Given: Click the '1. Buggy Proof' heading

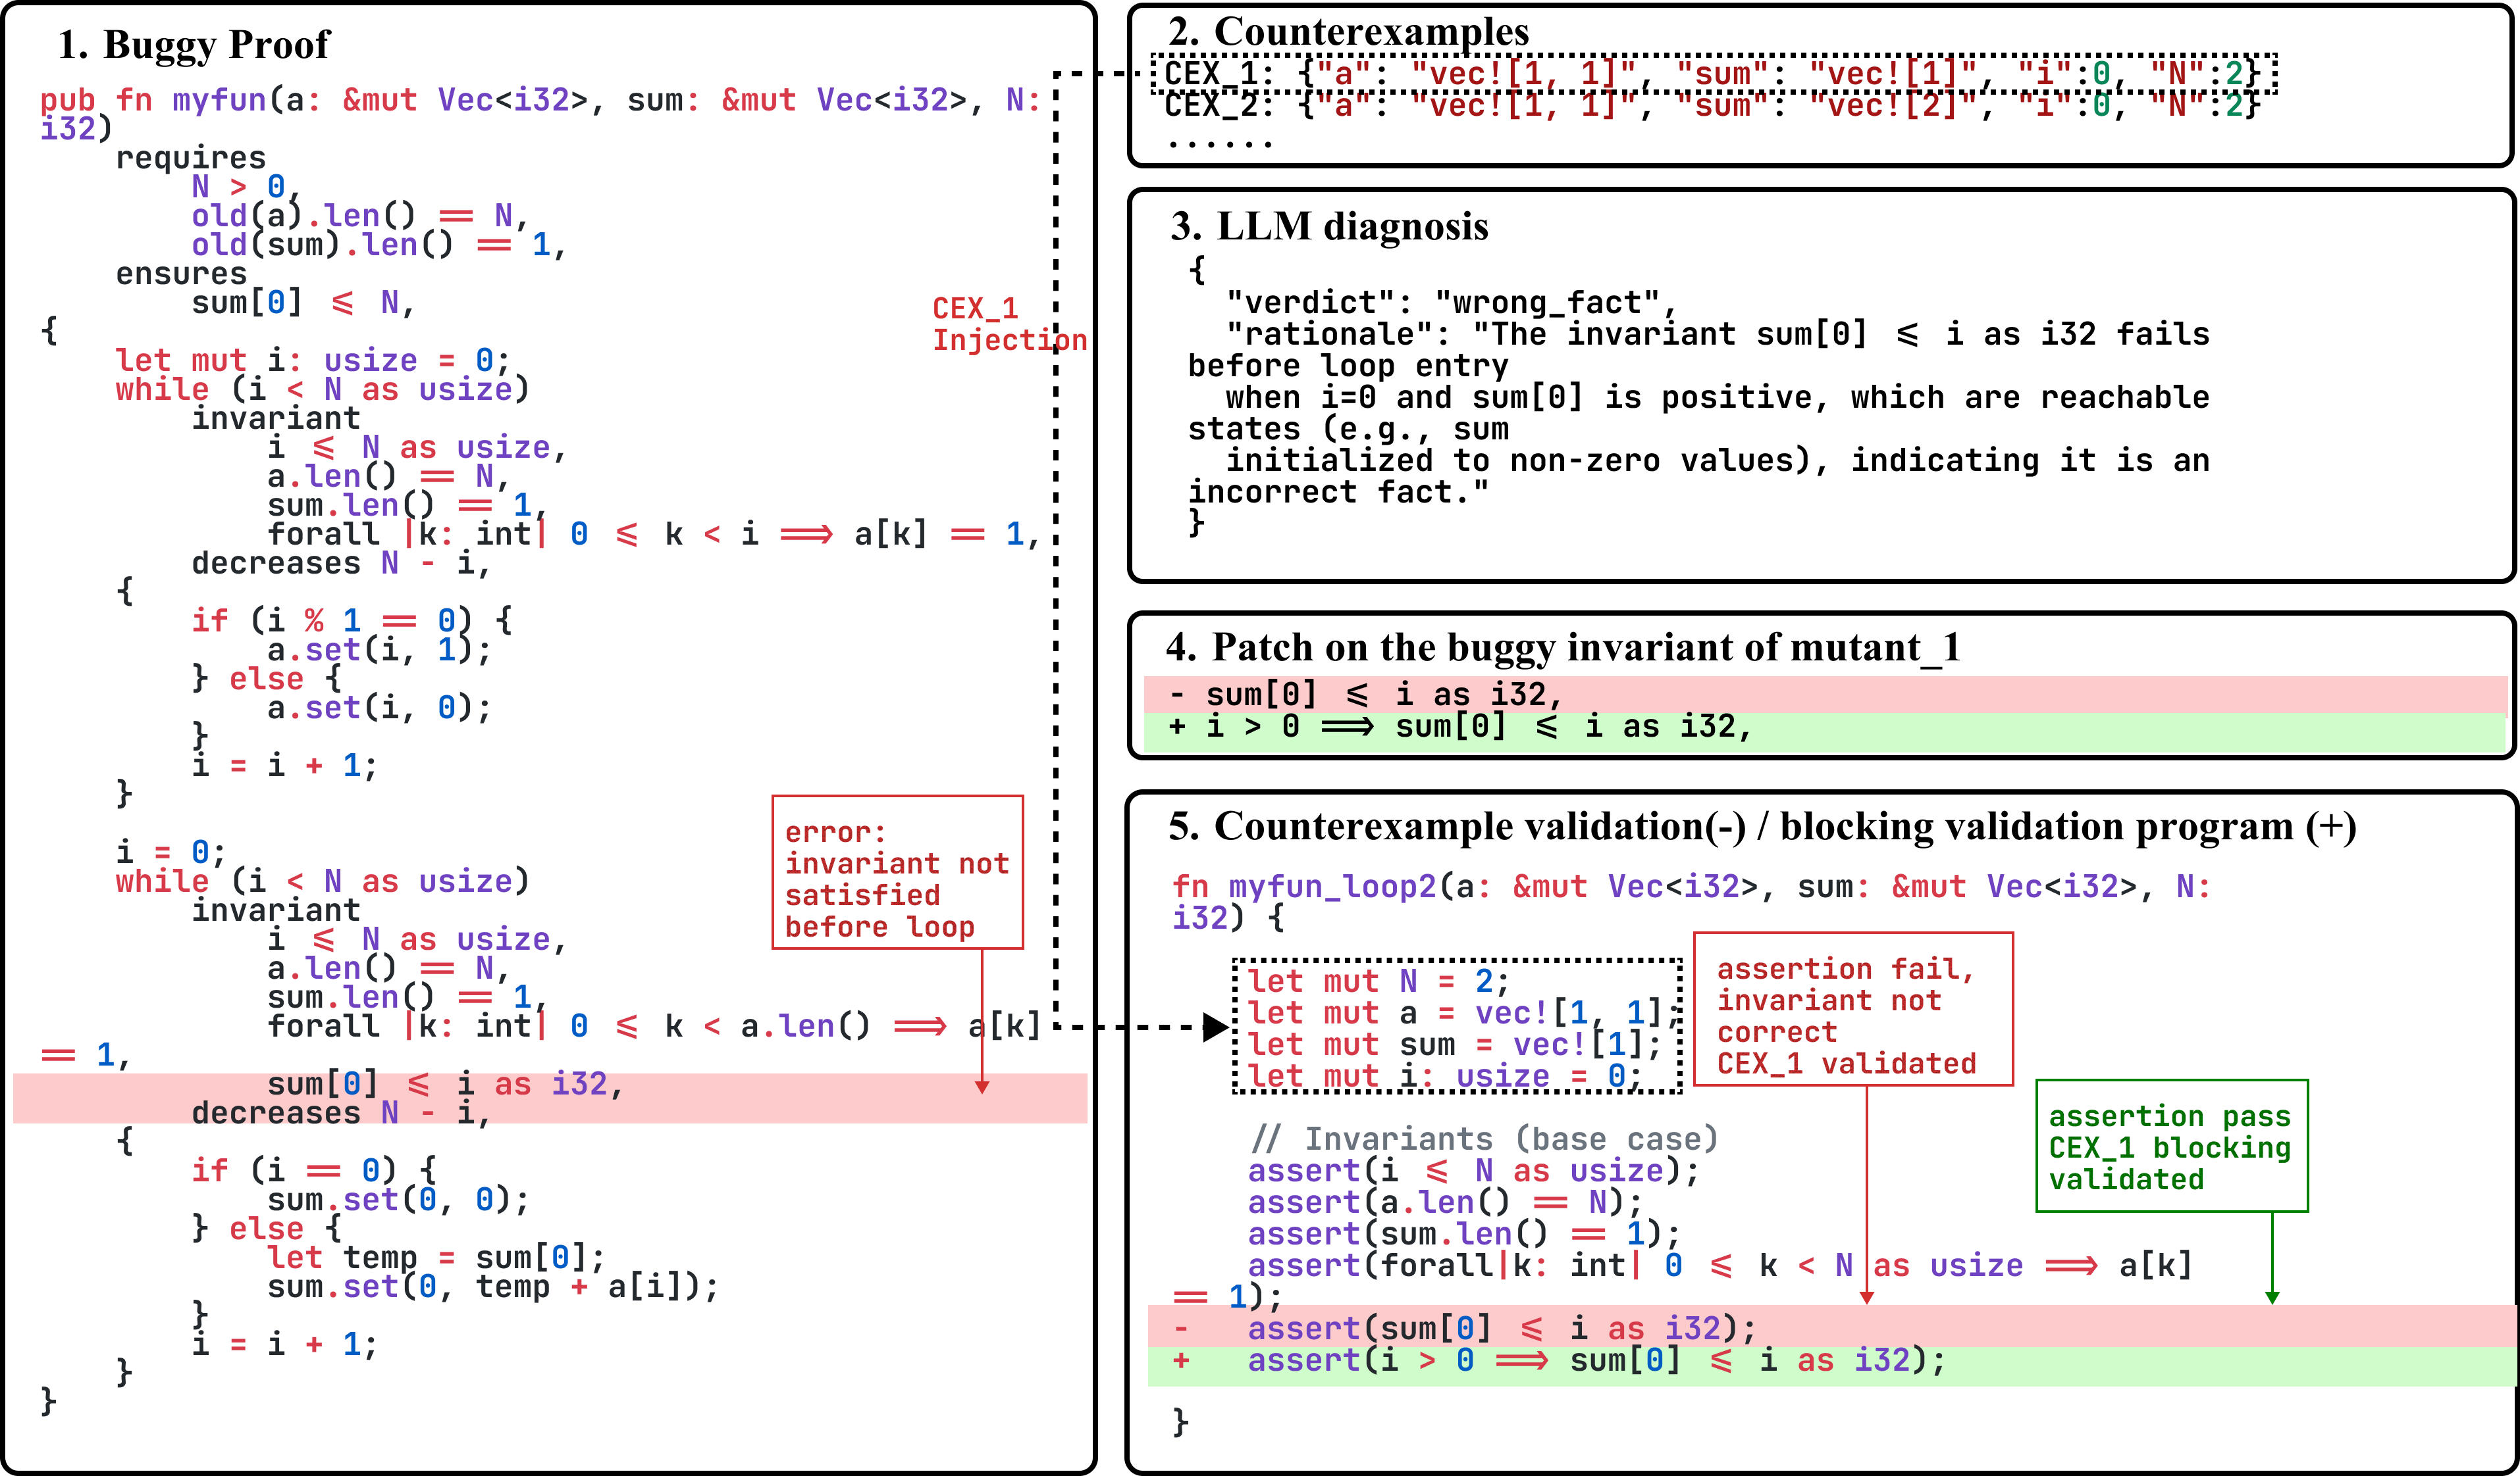Looking at the screenshot, I should click(193, 45).
